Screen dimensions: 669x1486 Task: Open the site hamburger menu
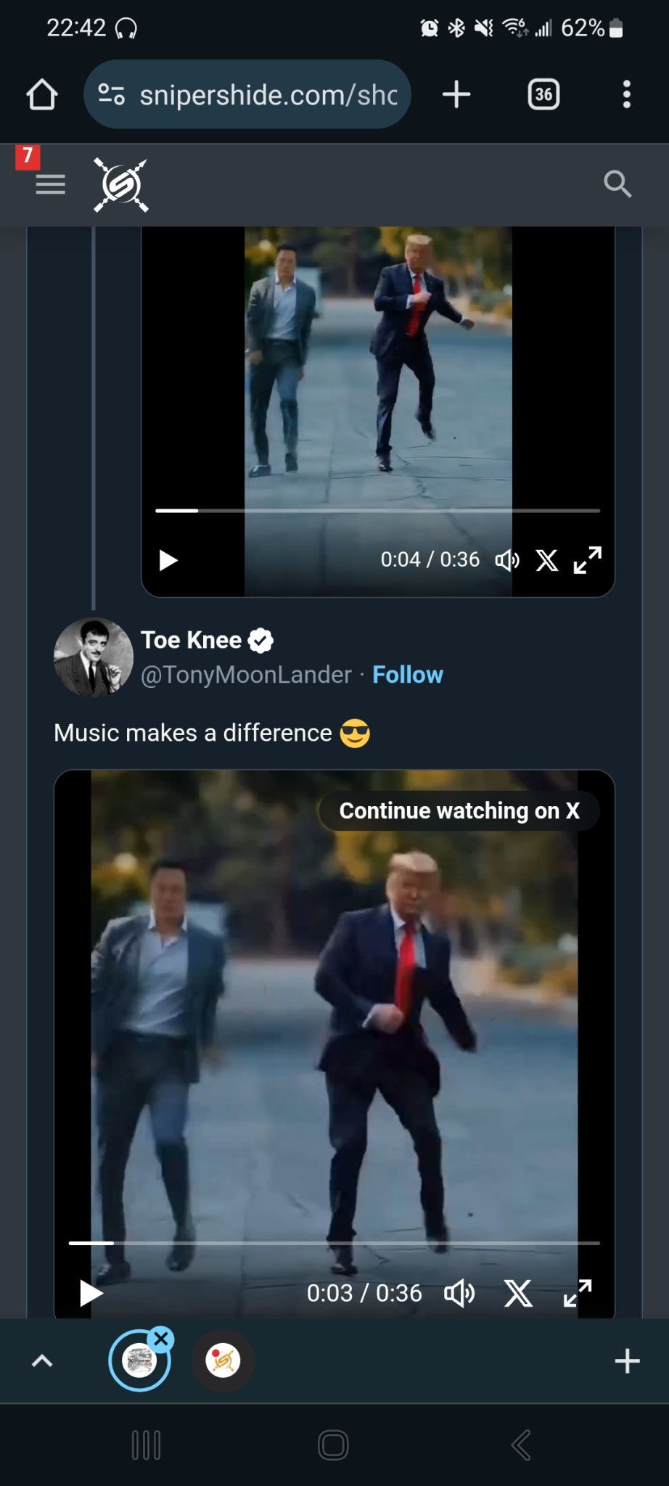50,184
